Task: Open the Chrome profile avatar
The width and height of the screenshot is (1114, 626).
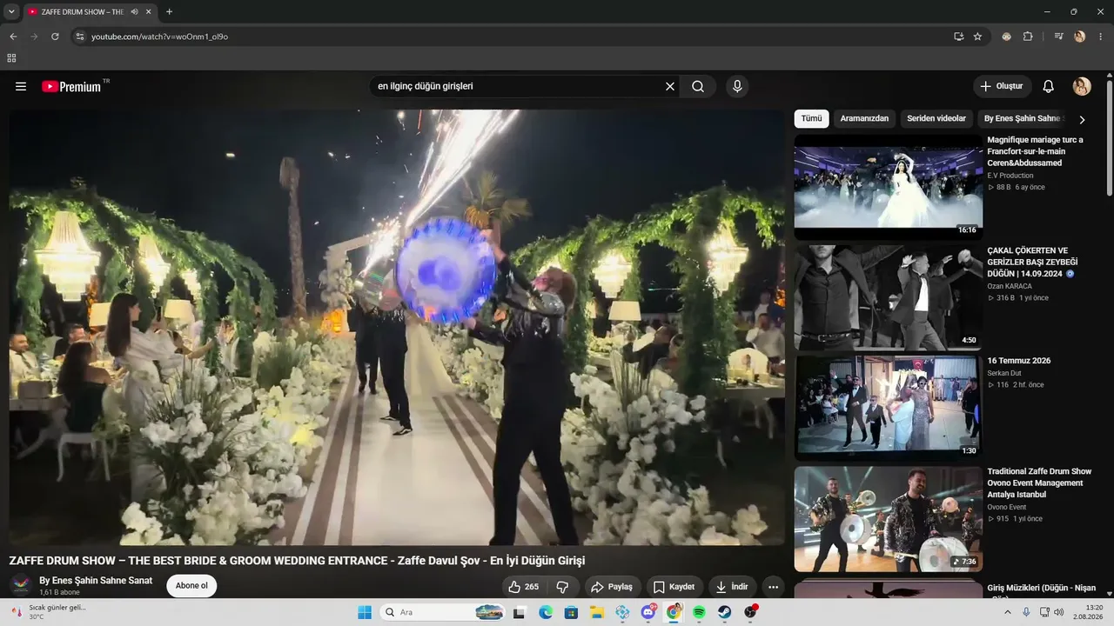Action: 1080,37
